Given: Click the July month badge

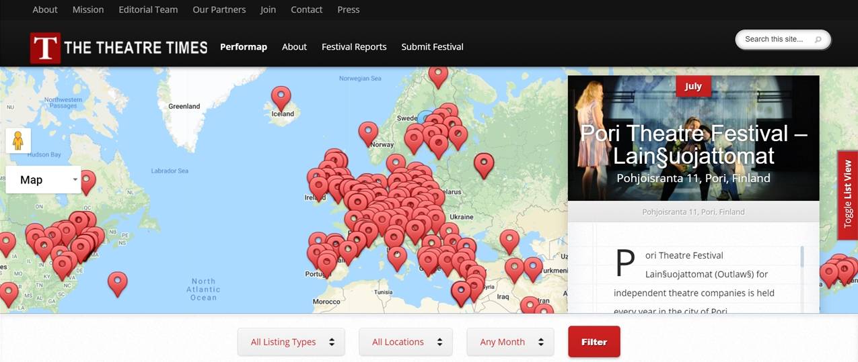Looking at the screenshot, I should (693, 86).
